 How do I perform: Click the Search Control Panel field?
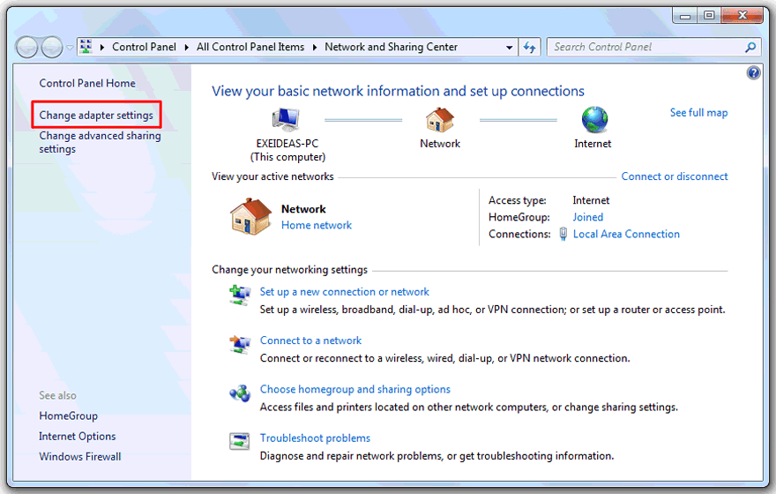coord(647,47)
